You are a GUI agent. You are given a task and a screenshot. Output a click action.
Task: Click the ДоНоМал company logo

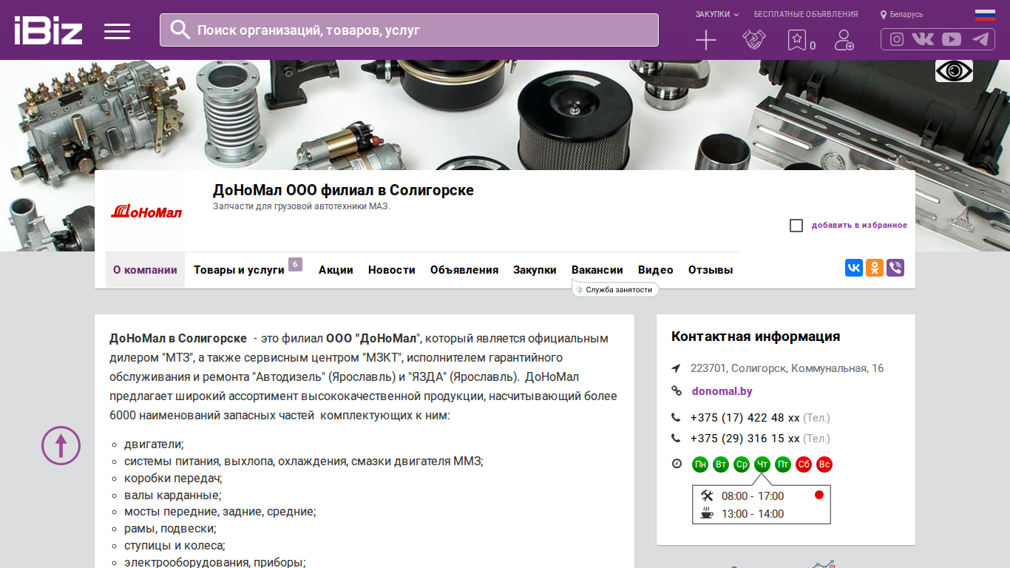tap(146, 212)
